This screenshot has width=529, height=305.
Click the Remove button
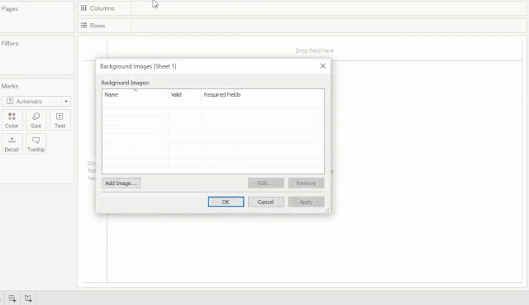point(306,183)
